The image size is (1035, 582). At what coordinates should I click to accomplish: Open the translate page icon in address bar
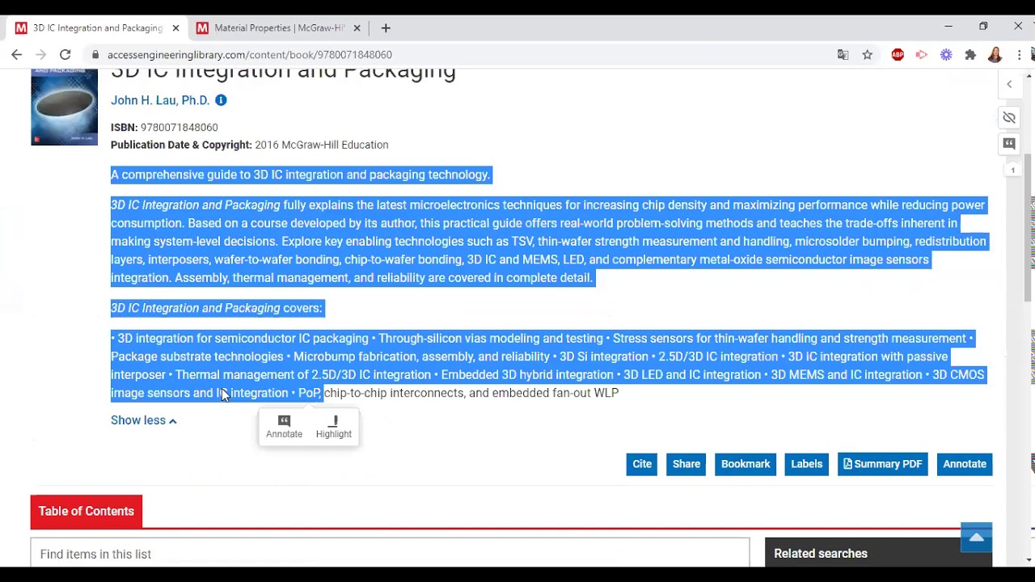click(x=843, y=55)
